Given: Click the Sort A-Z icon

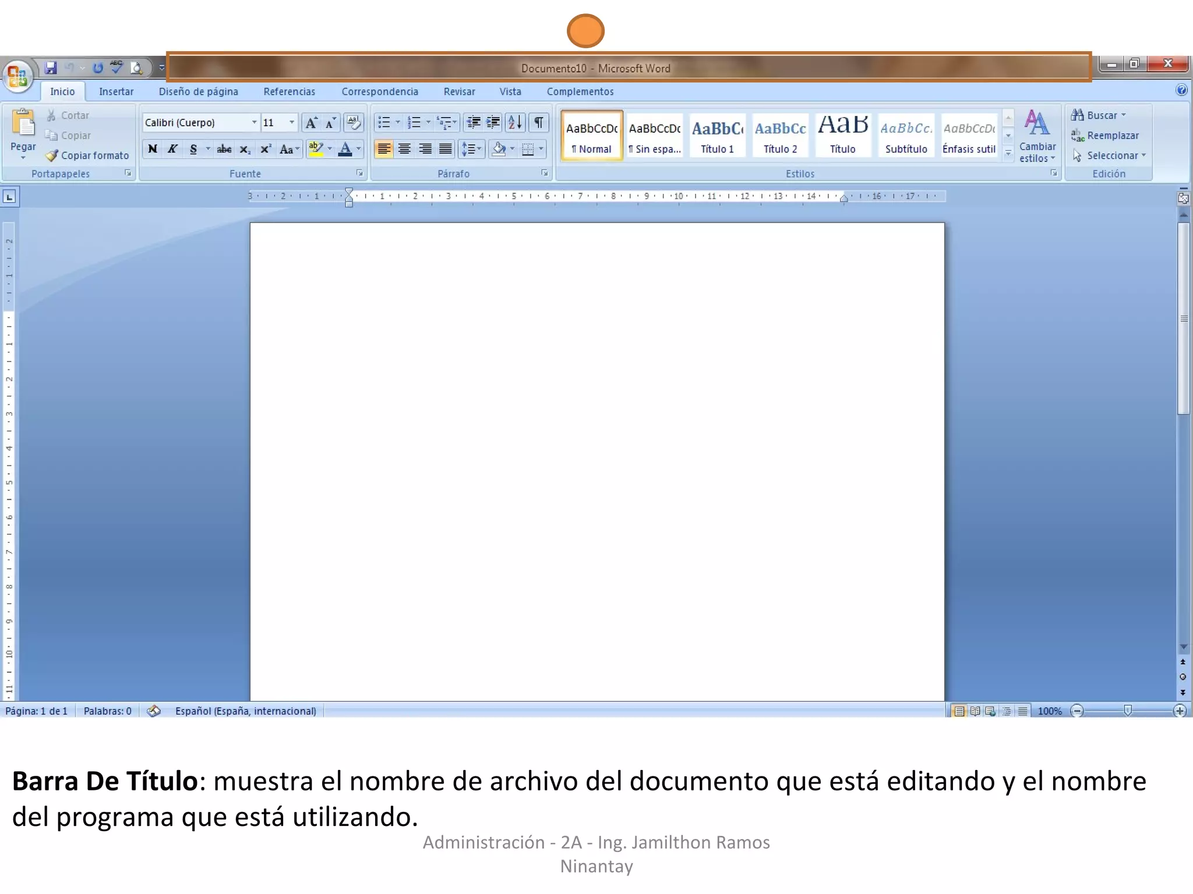Looking at the screenshot, I should click(x=515, y=122).
